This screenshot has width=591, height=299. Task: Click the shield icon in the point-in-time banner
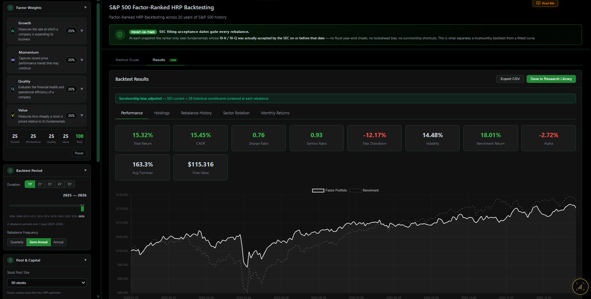point(120,35)
